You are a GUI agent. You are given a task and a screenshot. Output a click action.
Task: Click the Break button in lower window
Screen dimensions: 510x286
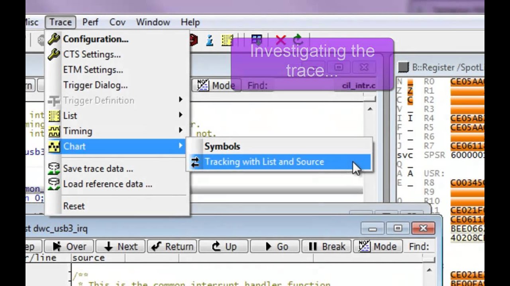(x=327, y=247)
